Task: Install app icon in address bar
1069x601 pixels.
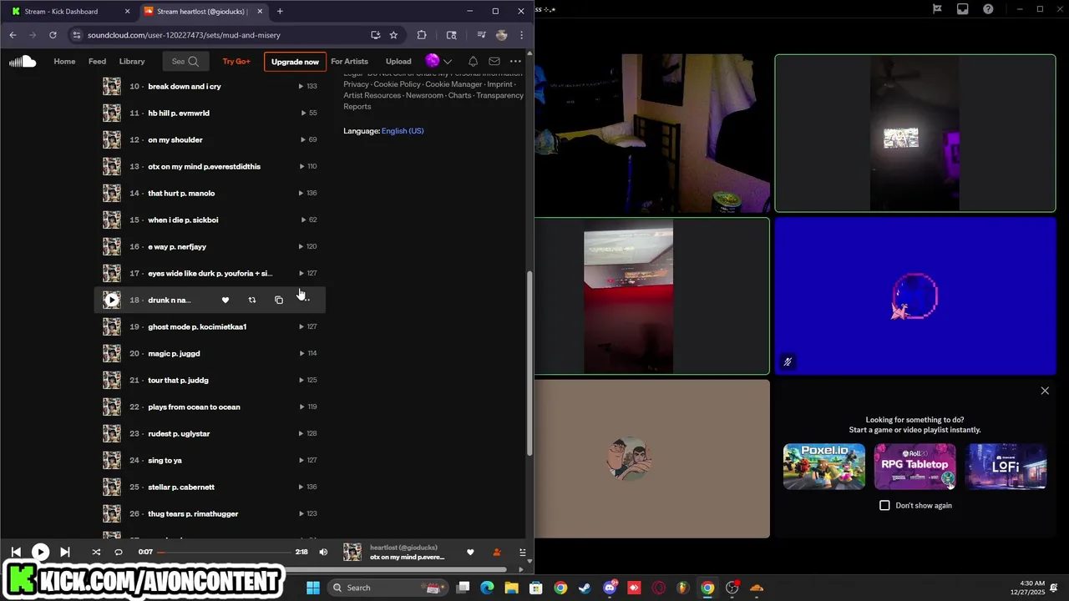Action: click(375, 35)
